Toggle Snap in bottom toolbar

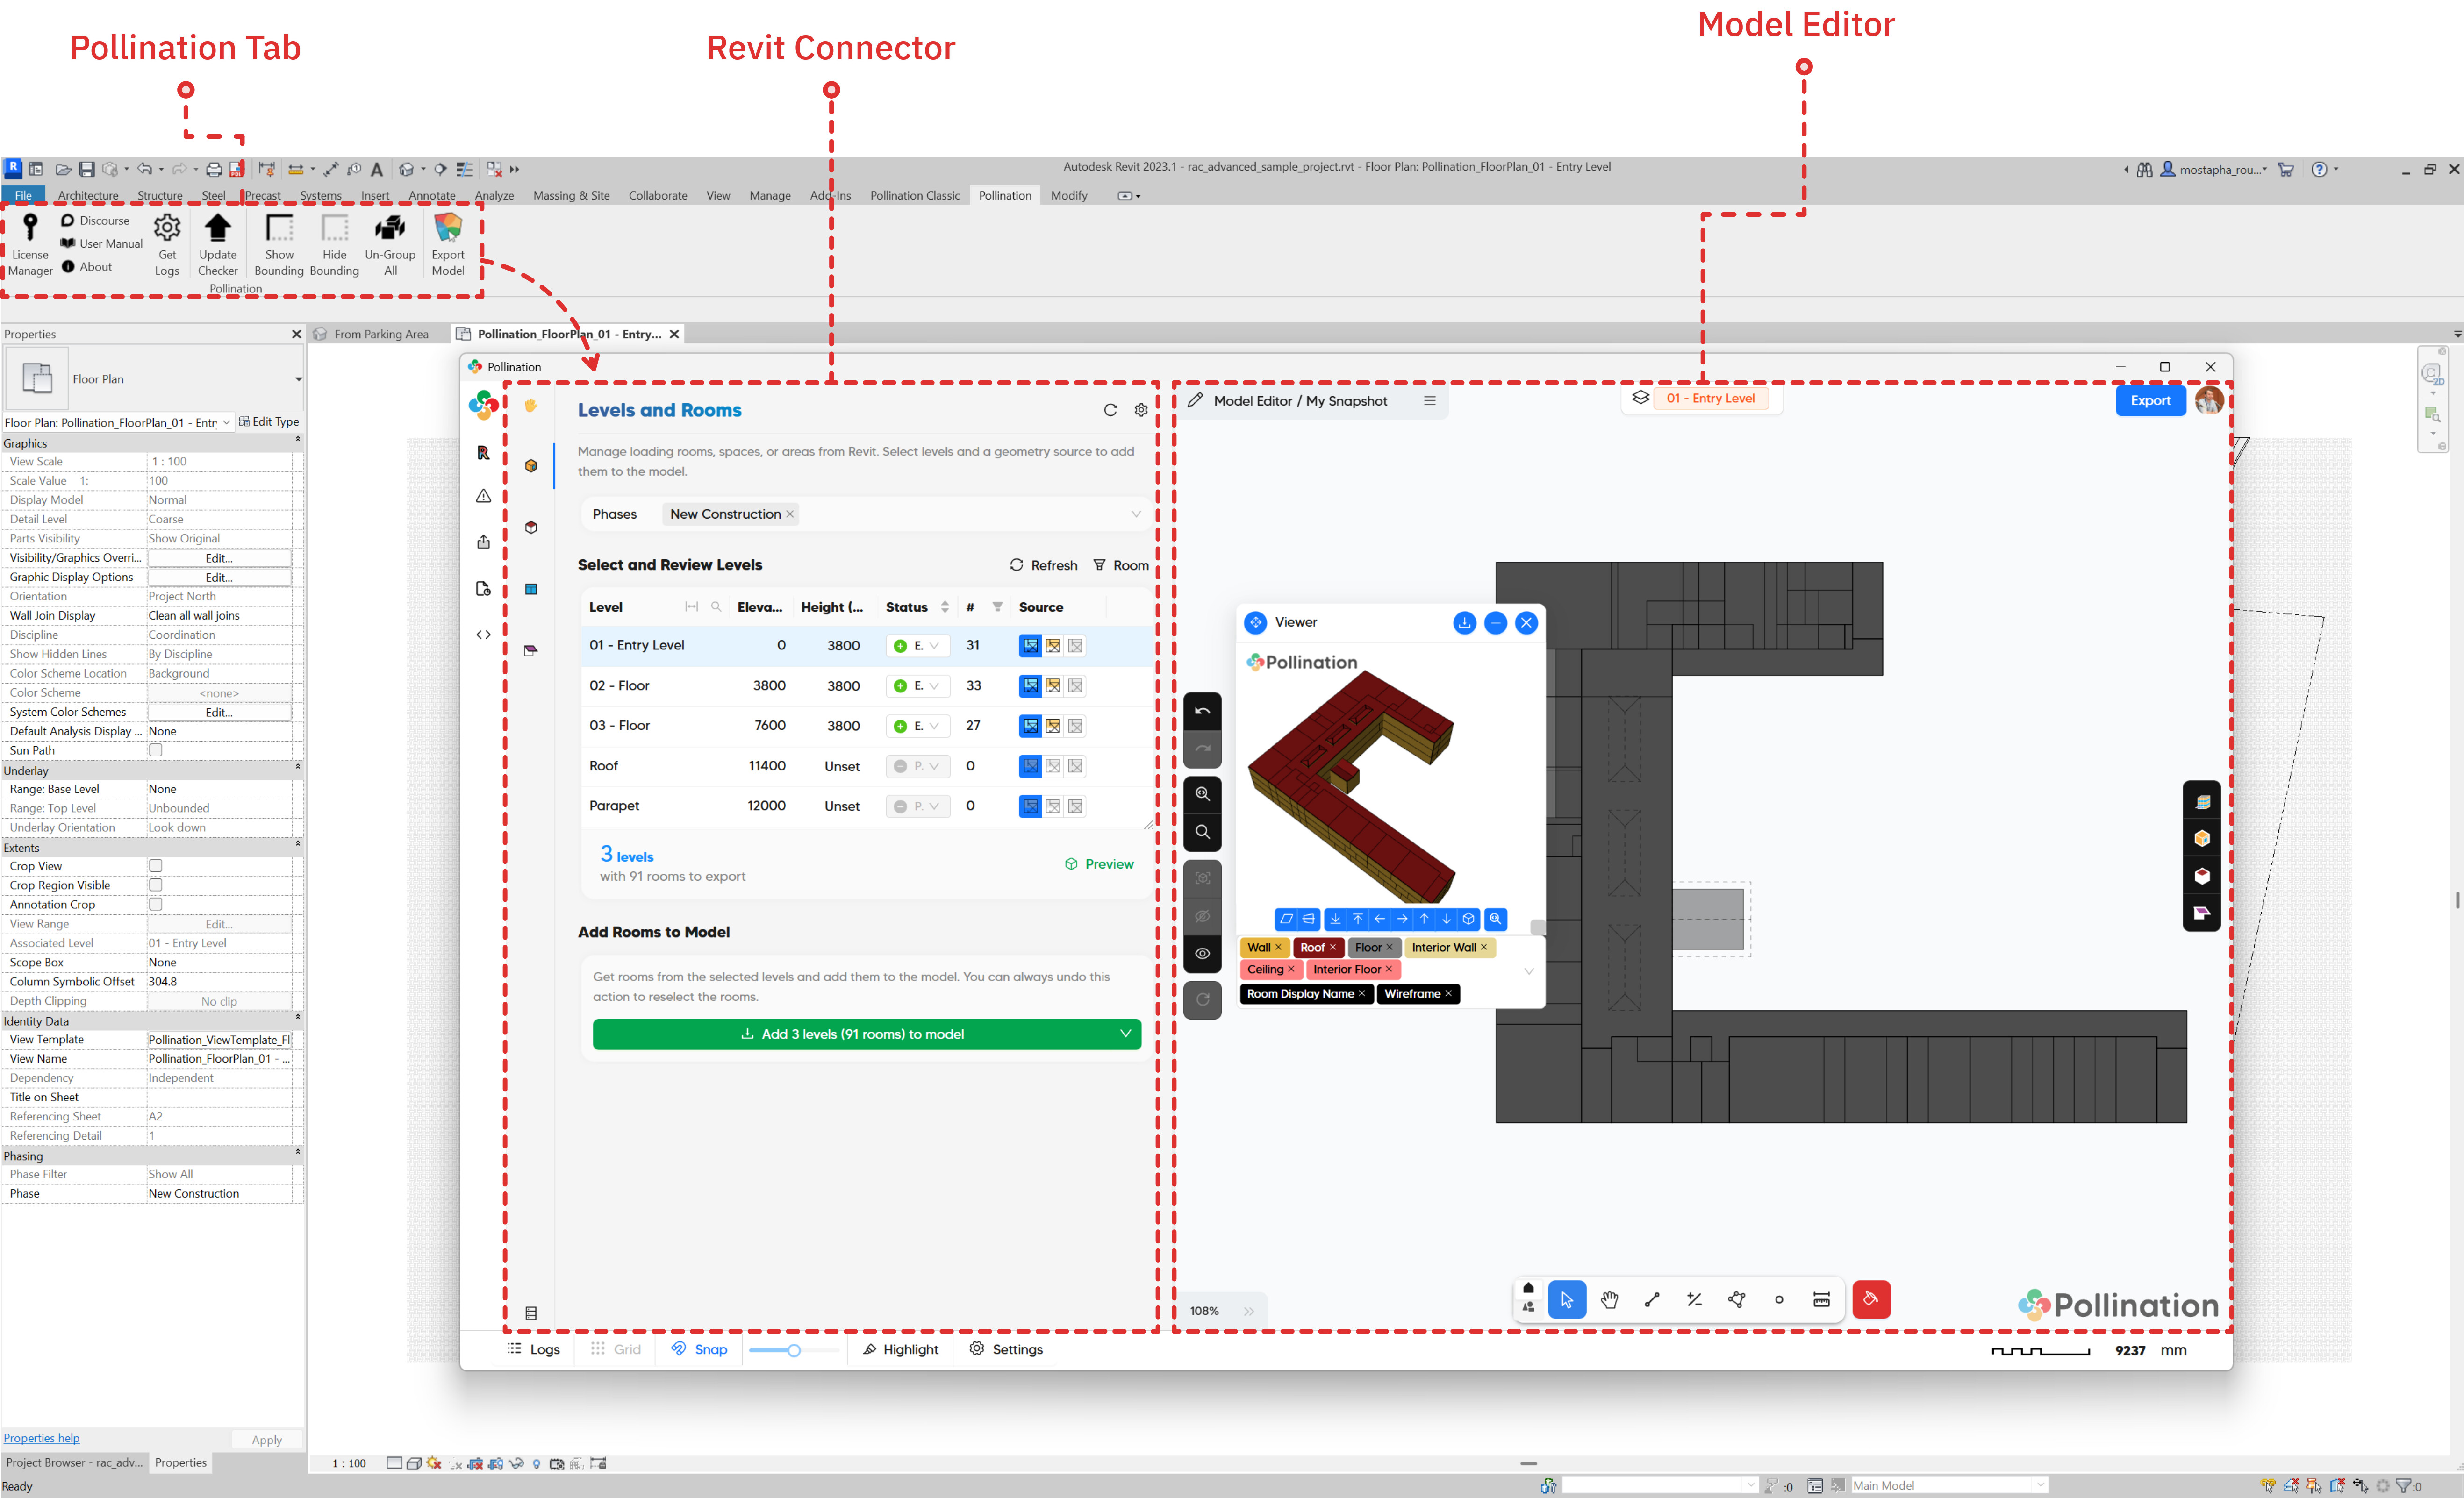699,1349
